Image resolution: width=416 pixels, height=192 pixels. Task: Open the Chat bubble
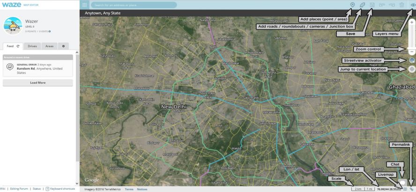401,184
